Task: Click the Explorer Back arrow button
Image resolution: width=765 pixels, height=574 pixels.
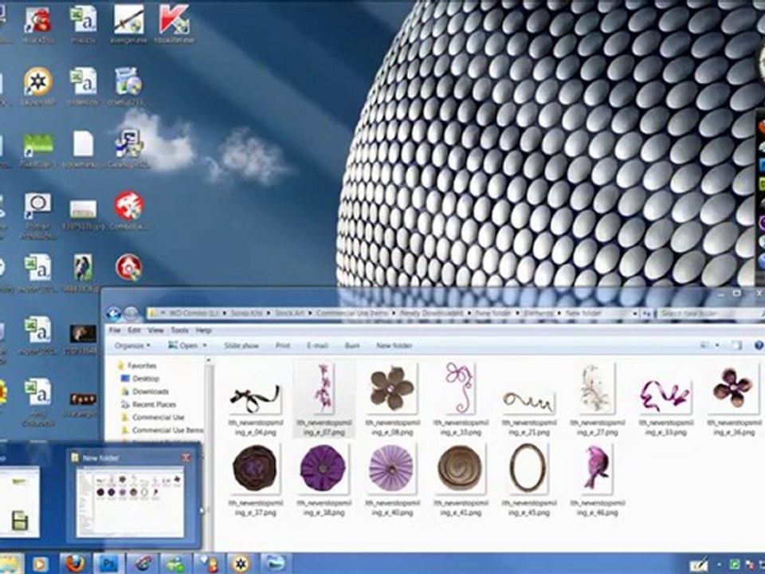Action: 114,313
